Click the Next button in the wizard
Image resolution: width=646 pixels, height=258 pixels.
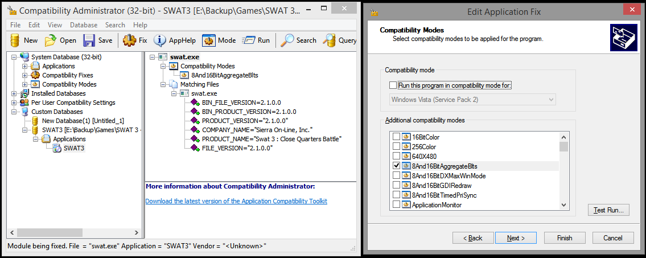click(516, 238)
